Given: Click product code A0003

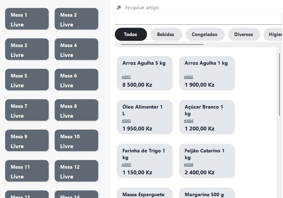Looking at the screenshot, I should click(x=126, y=121).
